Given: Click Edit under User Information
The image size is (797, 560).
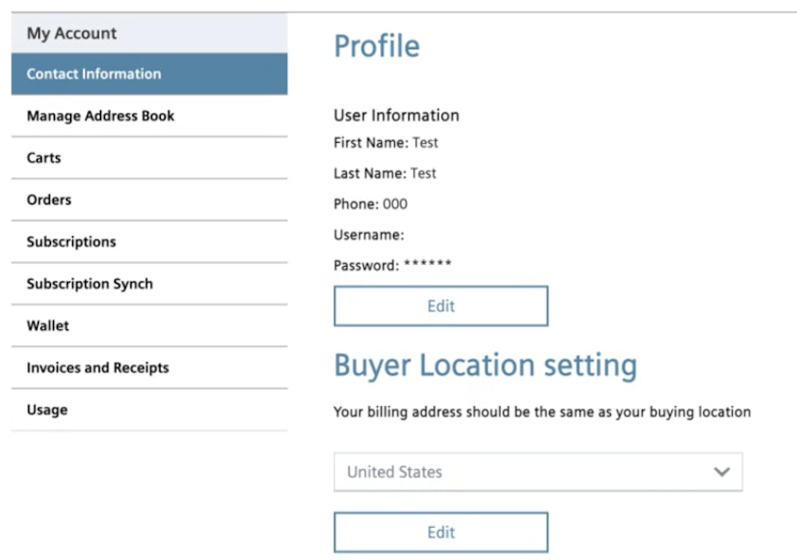Looking at the screenshot, I should click(441, 306).
